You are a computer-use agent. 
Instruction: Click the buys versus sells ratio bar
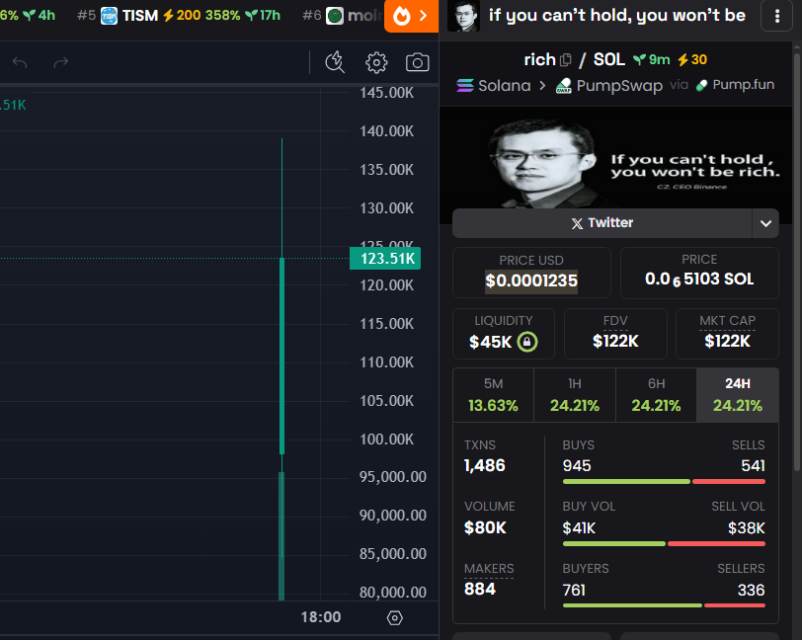tap(664, 481)
